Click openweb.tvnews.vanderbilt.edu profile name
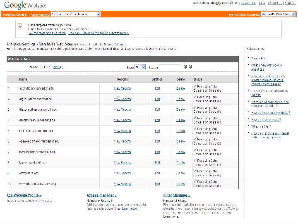 (39, 141)
